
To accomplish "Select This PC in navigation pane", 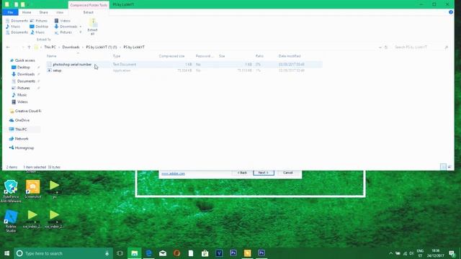I will (x=18, y=129).
